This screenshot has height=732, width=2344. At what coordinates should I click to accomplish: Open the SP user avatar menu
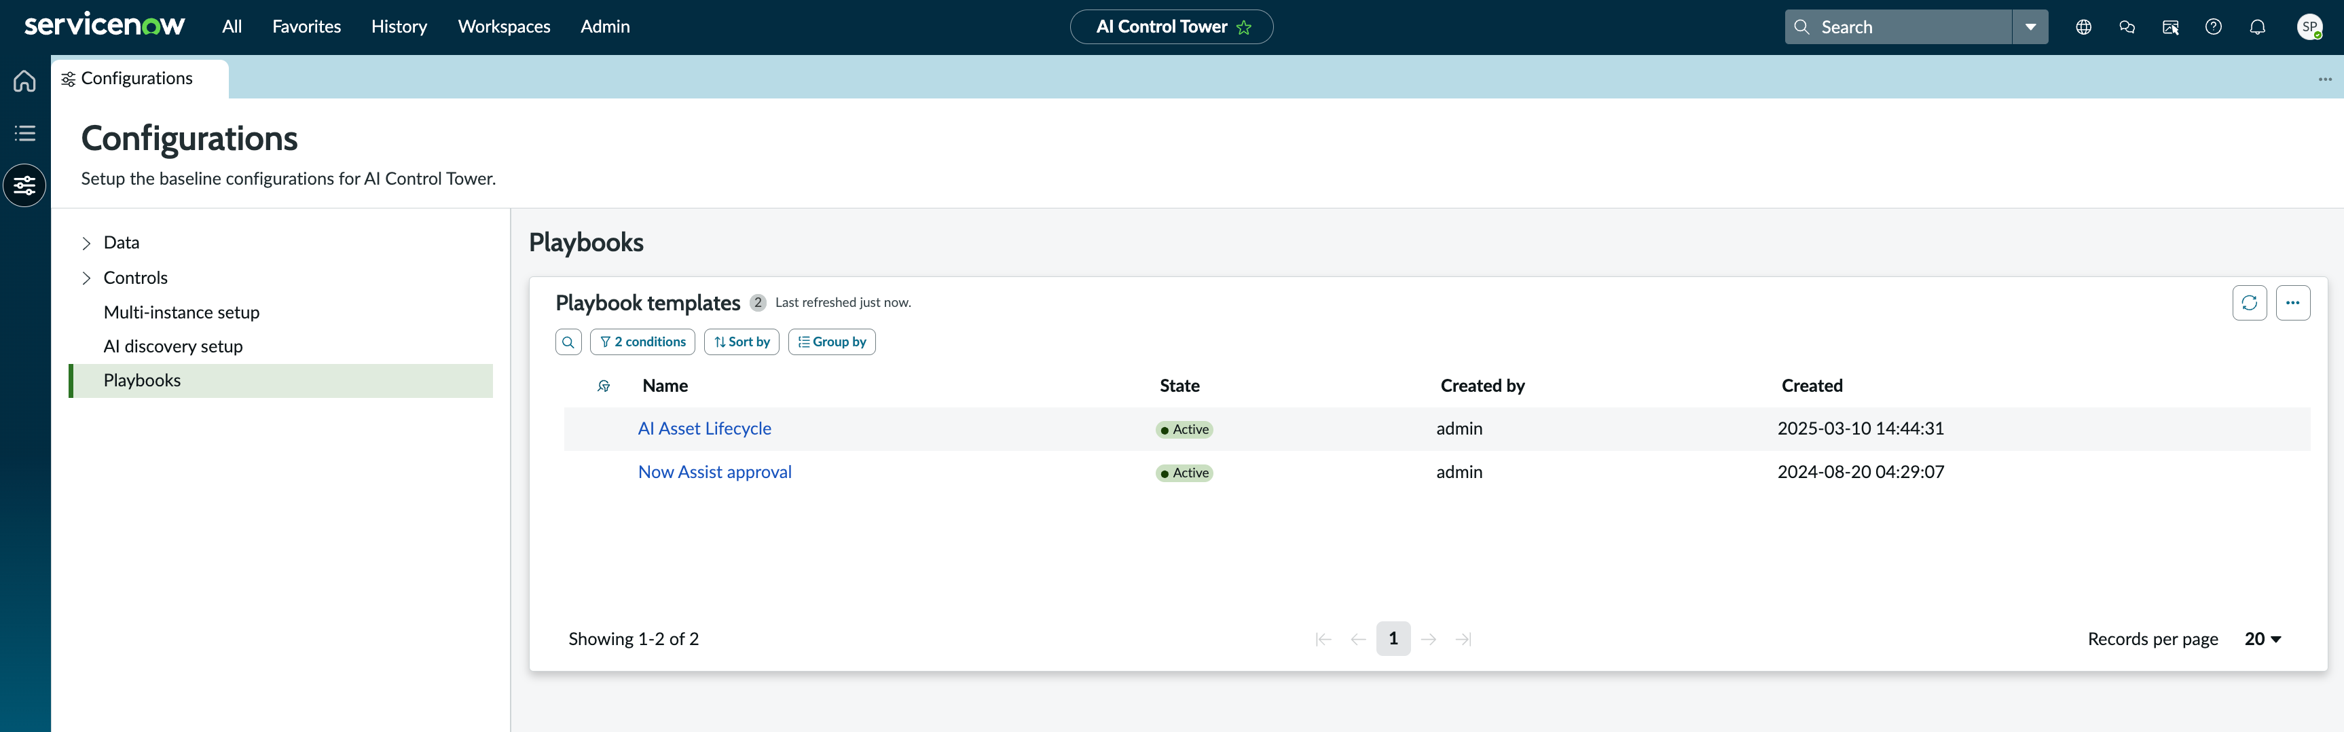[2309, 27]
